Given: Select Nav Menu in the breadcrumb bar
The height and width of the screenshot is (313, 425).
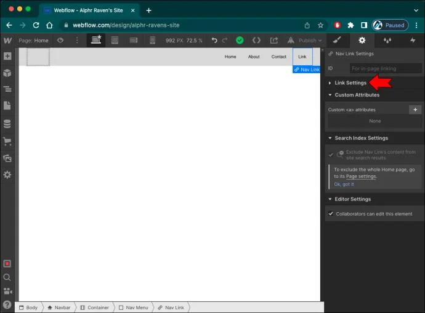Looking at the screenshot, I should coord(134,307).
